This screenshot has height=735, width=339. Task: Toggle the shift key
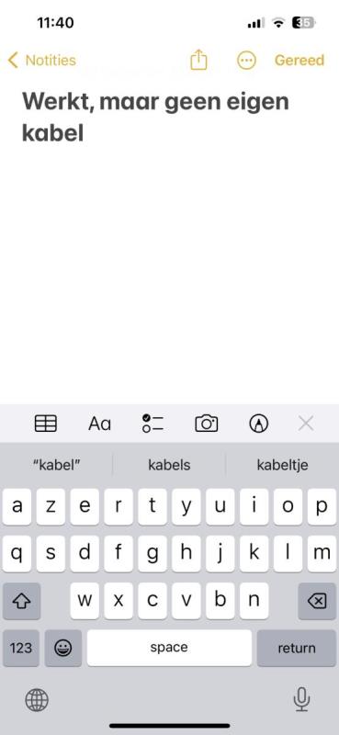[x=21, y=601]
